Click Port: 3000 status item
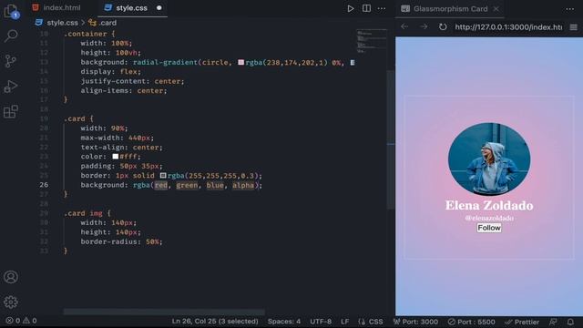 pyautogui.click(x=415, y=322)
